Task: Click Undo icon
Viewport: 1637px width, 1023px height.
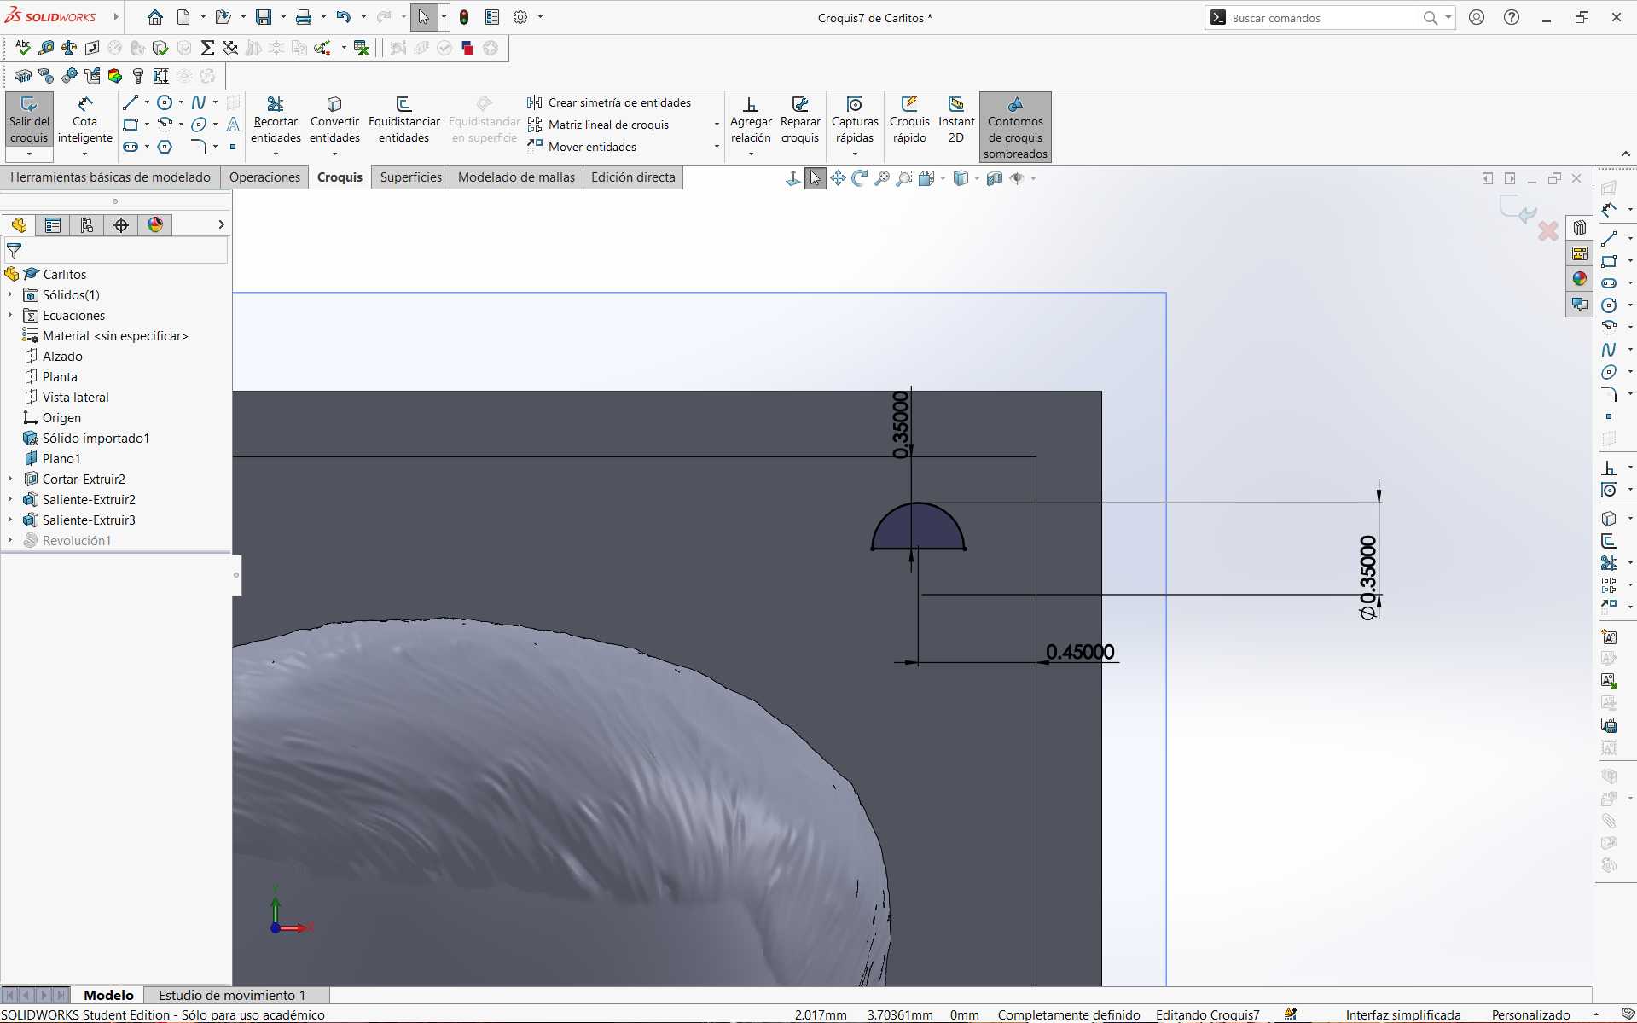Action: pyautogui.click(x=343, y=17)
